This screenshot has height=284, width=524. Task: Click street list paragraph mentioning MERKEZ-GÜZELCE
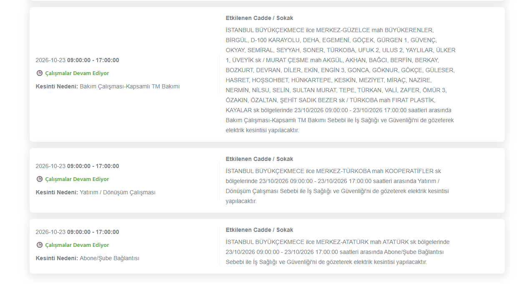[x=341, y=80]
